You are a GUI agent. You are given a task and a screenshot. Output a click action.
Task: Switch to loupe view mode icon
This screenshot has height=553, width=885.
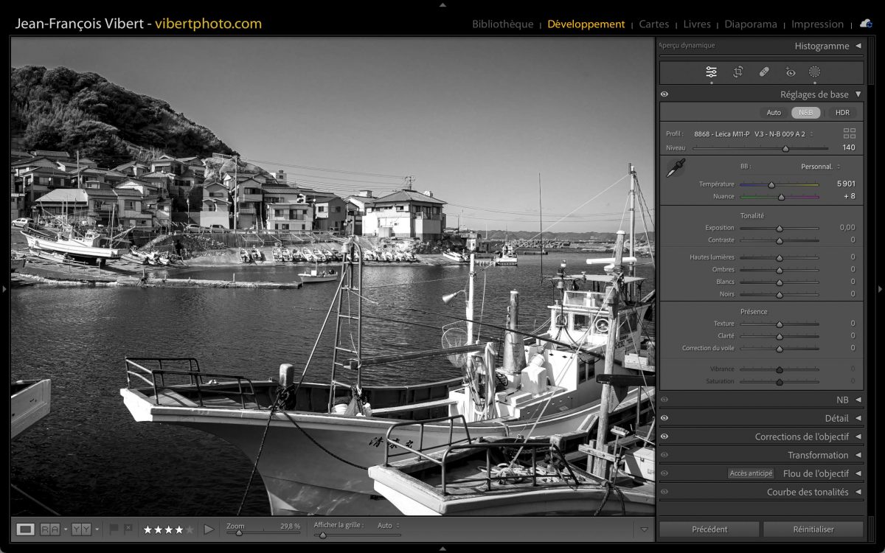point(26,529)
